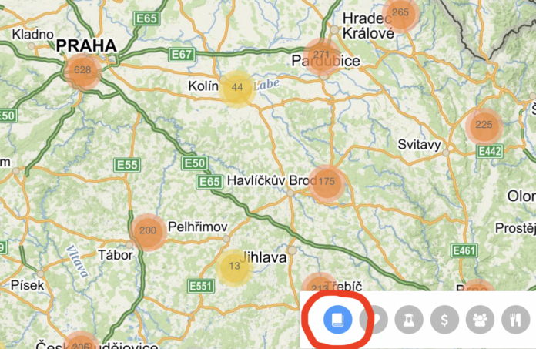536x349 pixels.
Task: Select the people group category filter
Action: coord(480,320)
